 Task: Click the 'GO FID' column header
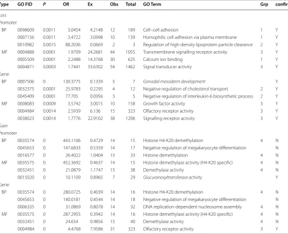coord(25,4)
